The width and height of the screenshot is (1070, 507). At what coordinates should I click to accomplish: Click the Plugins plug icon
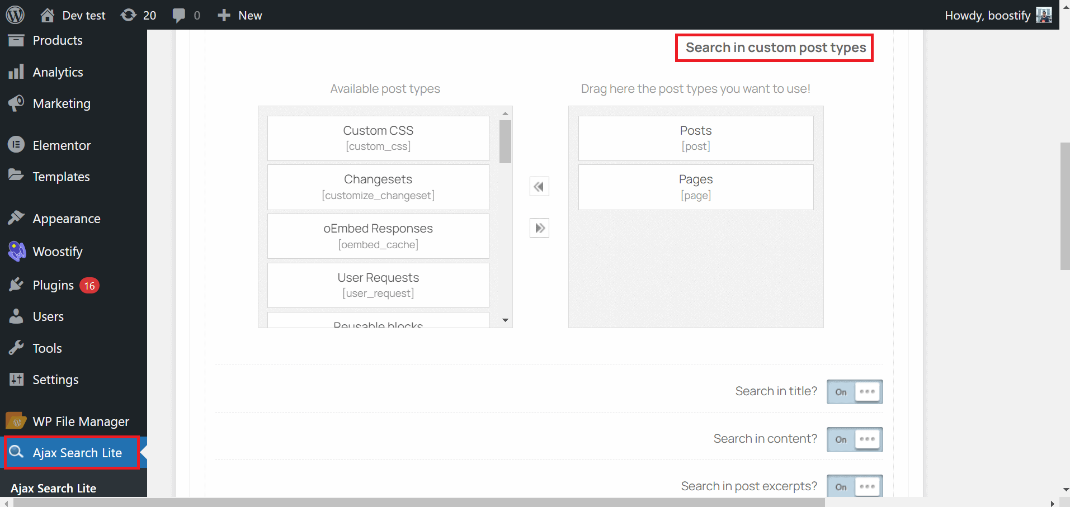tap(16, 285)
